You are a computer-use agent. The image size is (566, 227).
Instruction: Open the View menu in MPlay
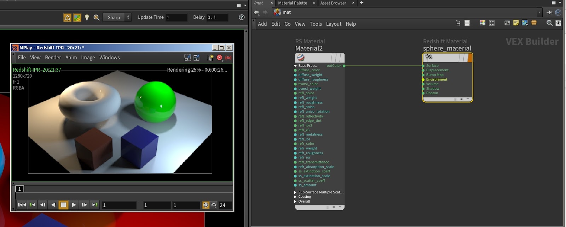[35, 58]
